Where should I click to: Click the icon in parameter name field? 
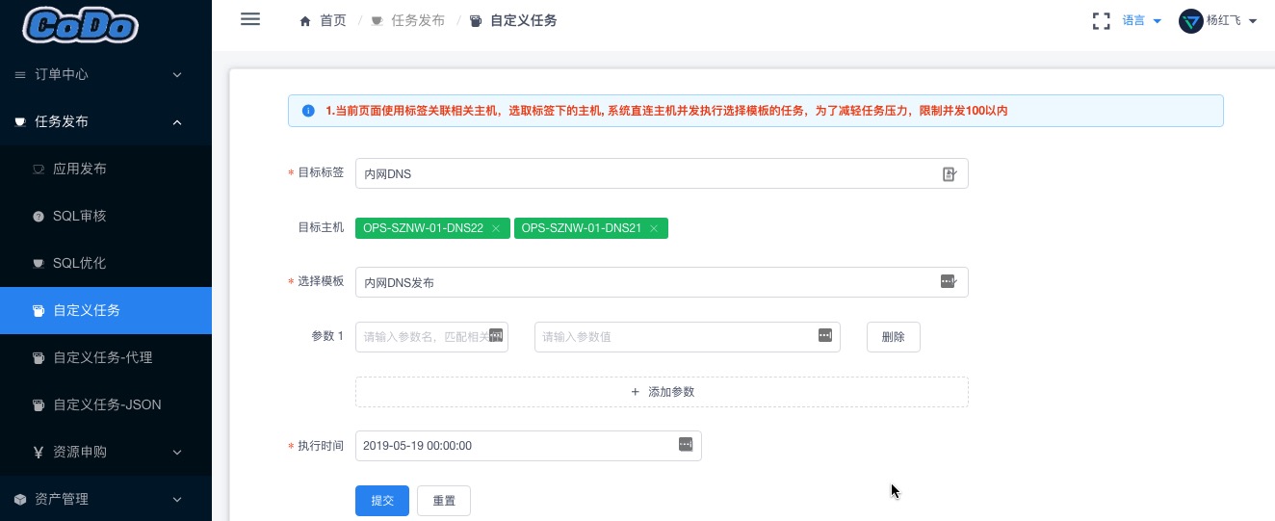(x=496, y=335)
